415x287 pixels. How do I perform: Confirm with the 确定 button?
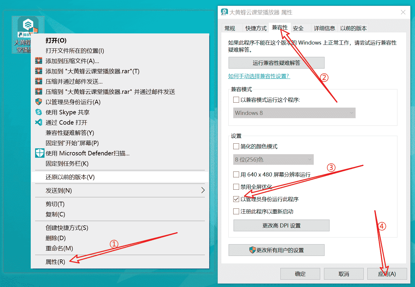300,274
